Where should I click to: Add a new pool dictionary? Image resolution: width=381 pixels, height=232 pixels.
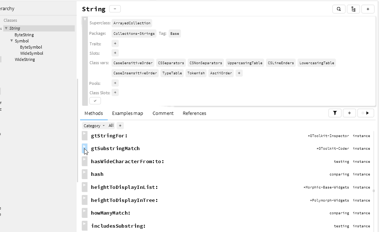pyautogui.click(x=115, y=83)
